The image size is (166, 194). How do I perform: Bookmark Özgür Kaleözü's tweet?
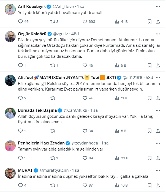(149, 65)
